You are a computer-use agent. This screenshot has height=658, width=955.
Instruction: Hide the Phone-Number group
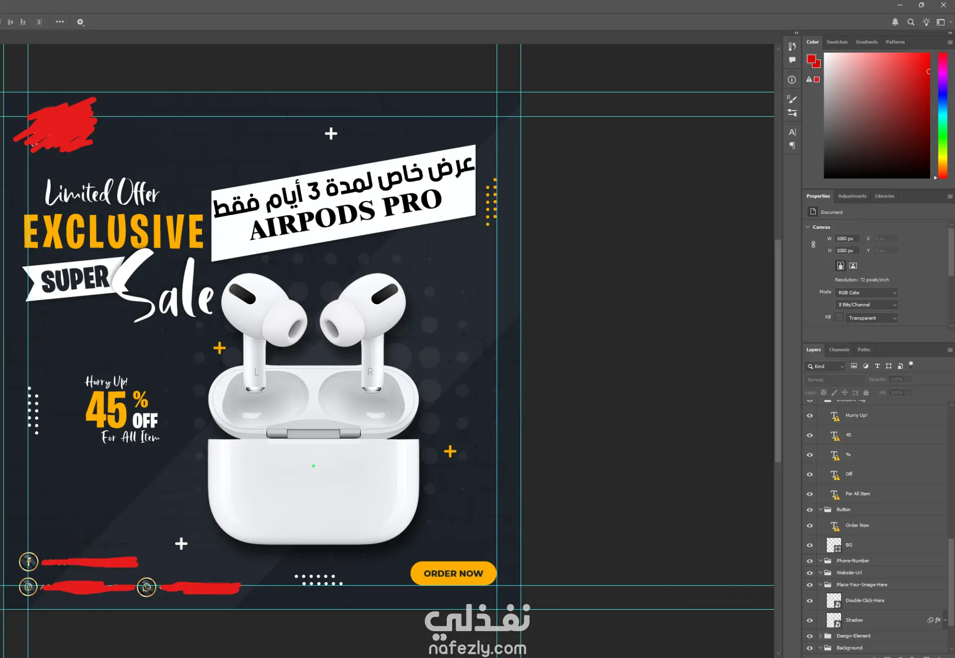point(810,561)
